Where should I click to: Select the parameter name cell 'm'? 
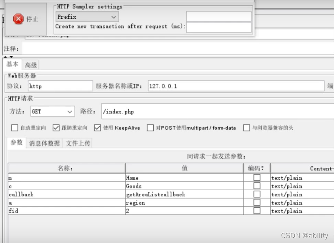66,178
